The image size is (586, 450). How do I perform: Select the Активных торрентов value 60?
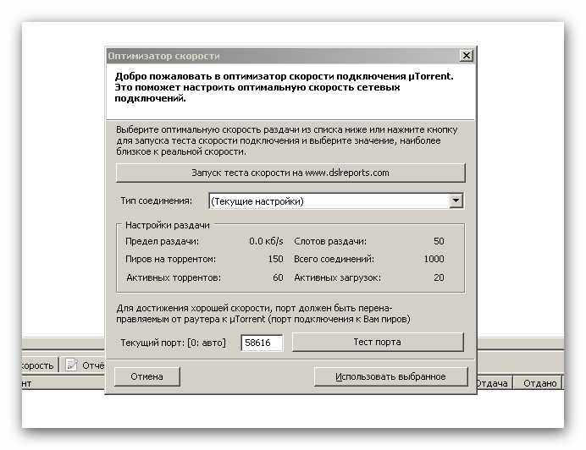pos(278,277)
